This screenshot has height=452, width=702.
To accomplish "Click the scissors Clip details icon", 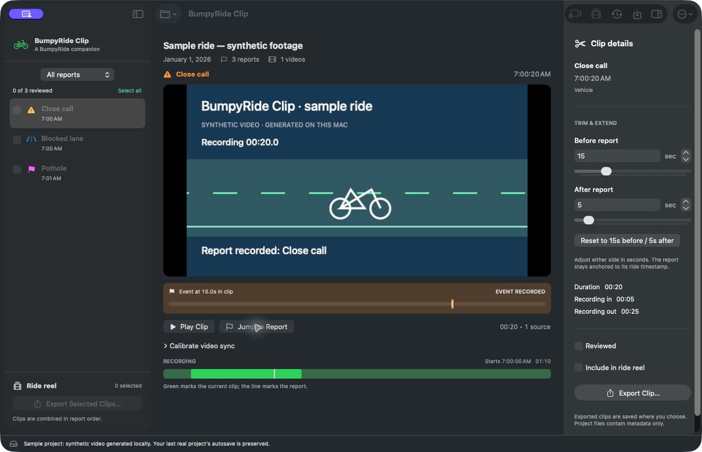I will (x=580, y=44).
